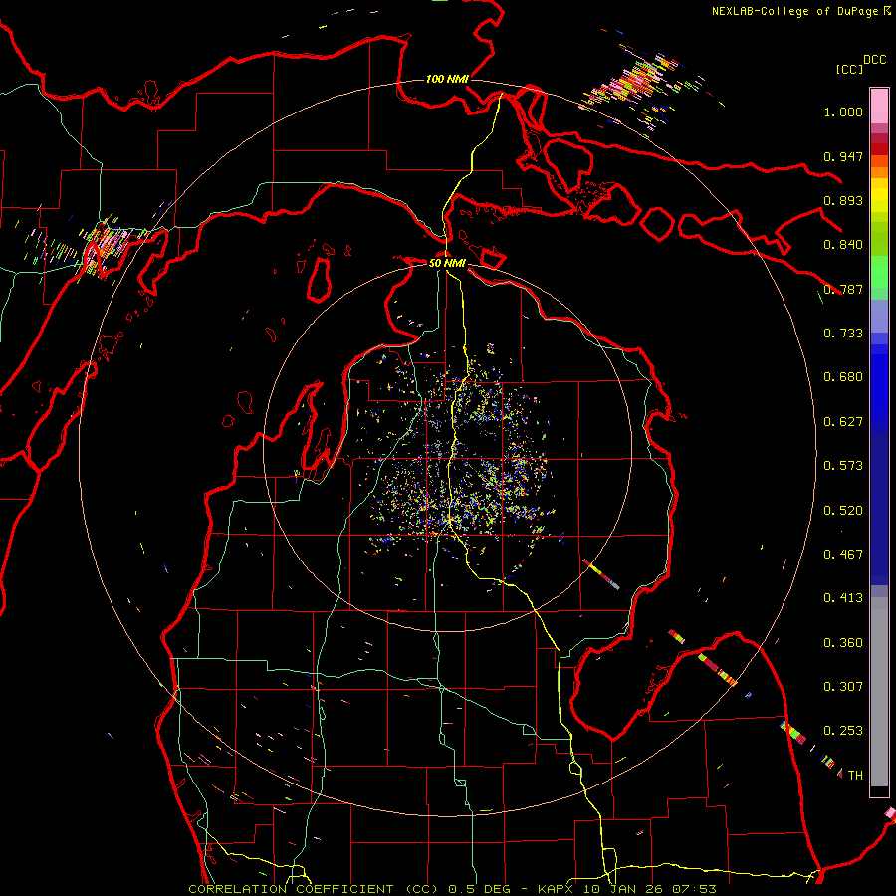The height and width of the screenshot is (896, 896).
Task: Select the 0.680 legend value
Action: pyautogui.click(x=843, y=377)
